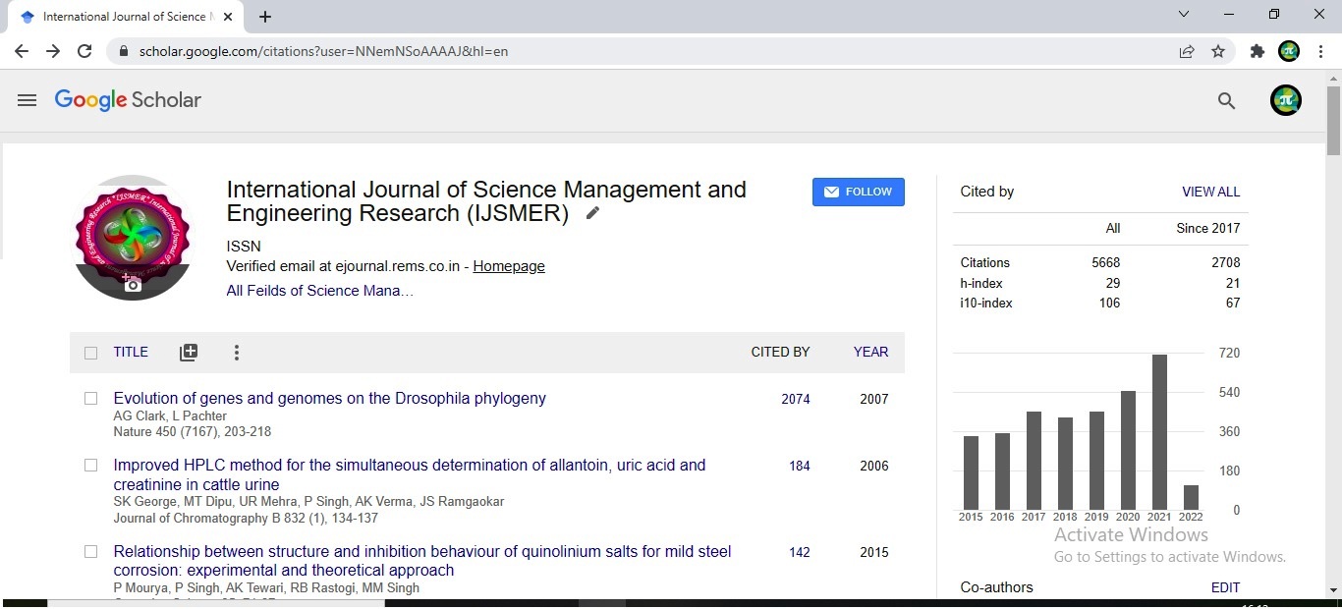Open the browser extensions puzzle icon

1257,51
